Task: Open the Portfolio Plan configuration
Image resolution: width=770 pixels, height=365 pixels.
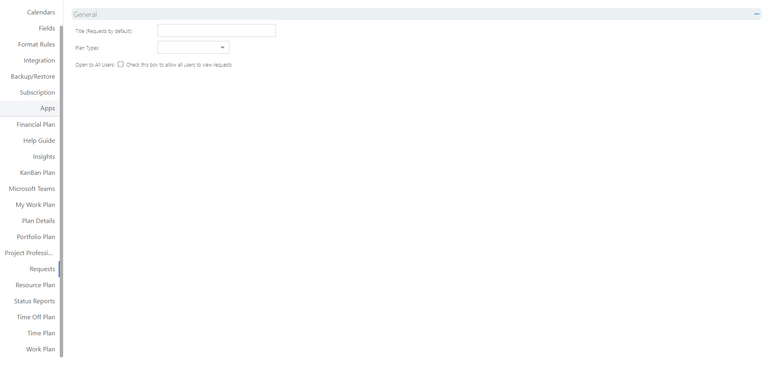Action: [x=36, y=237]
